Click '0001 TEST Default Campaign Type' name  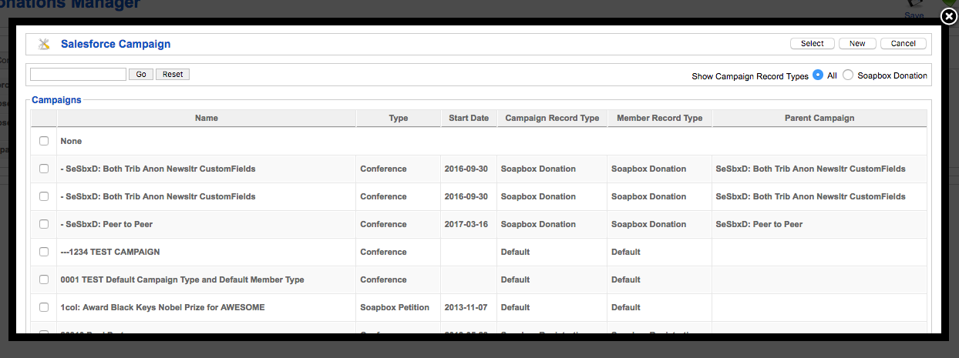click(182, 279)
